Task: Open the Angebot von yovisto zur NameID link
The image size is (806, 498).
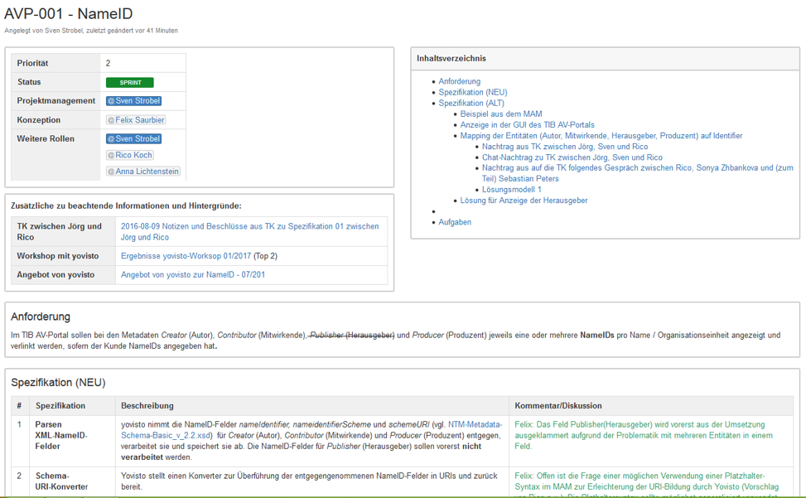Action: pyautogui.click(x=191, y=274)
